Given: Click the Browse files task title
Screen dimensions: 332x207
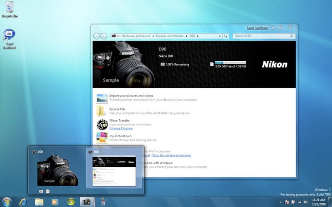Looking at the screenshot, I should [x=117, y=109].
